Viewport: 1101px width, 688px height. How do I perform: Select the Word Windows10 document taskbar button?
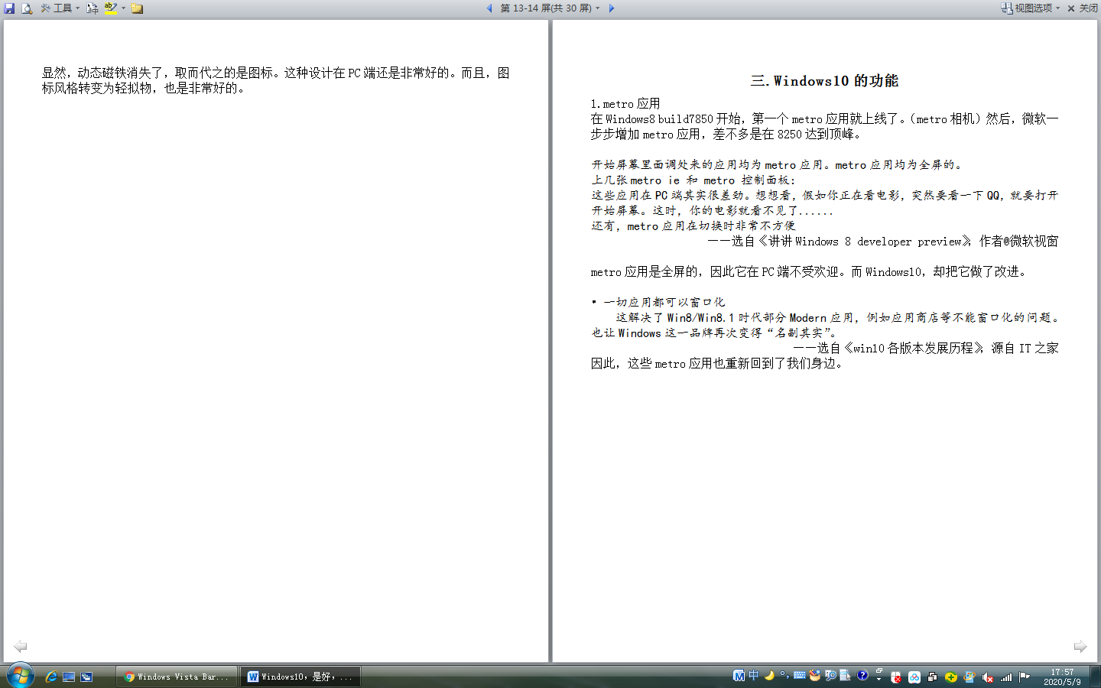(300, 677)
